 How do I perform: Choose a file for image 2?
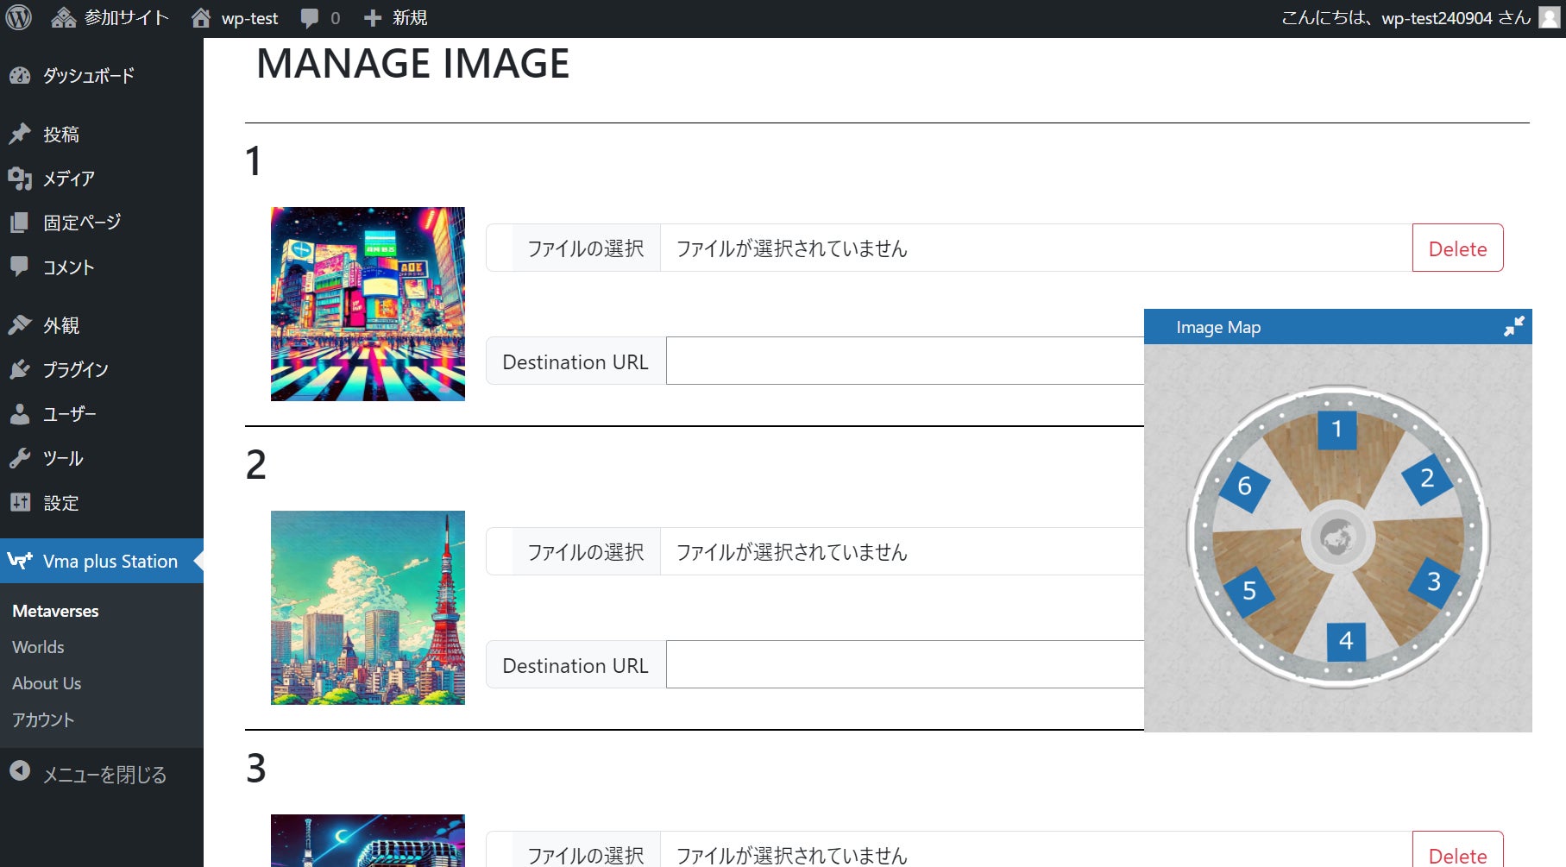click(x=586, y=552)
